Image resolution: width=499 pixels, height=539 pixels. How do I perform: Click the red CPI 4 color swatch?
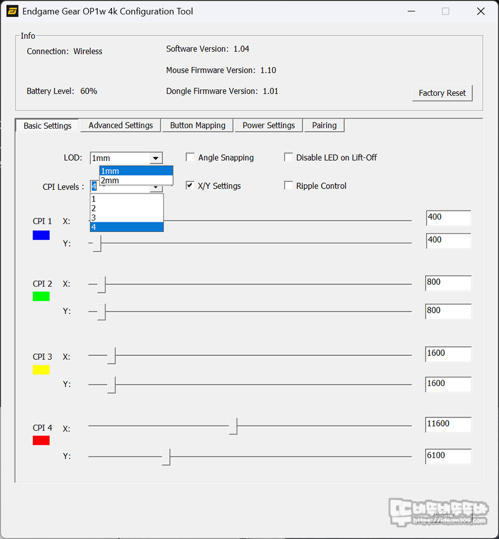coord(41,440)
